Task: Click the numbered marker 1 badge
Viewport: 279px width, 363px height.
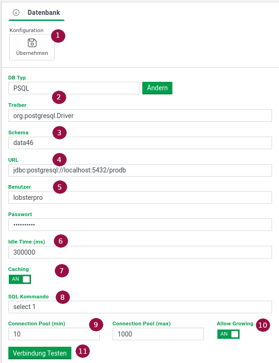Action: click(57, 36)
